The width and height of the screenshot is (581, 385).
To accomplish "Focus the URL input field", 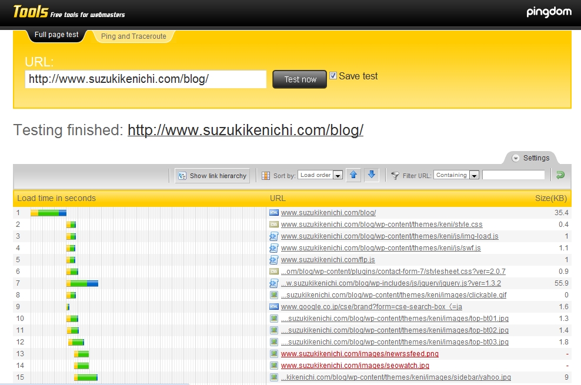I will (x=146, y=79).
